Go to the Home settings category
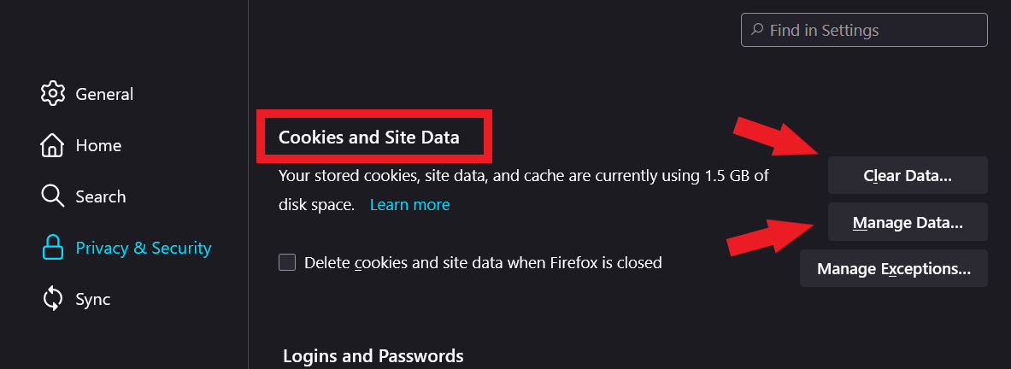 98,145
